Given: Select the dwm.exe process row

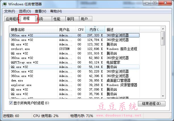Looking at the screenshot, I should pyautogui.click(x=74, y=80).
